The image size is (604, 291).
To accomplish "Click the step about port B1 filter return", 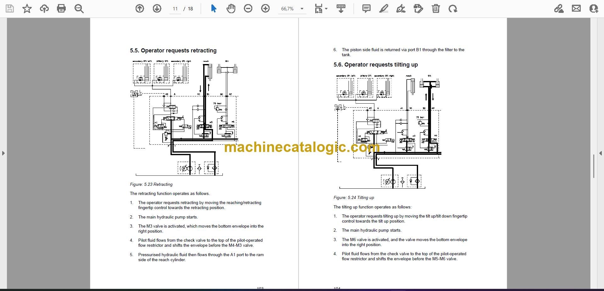I will pyautogui.click(x=403, y=52).
